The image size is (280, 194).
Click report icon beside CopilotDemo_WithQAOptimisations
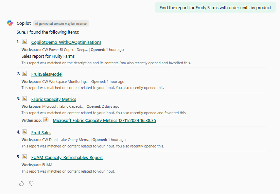[24, 42]
